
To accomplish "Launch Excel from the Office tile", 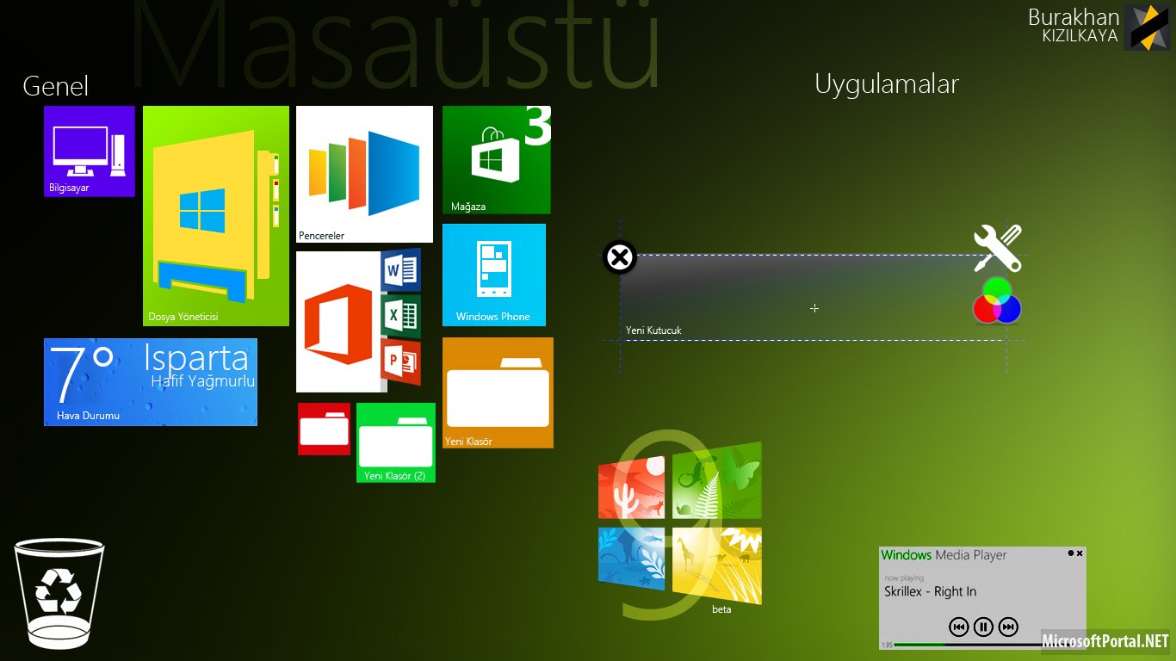I will [x=400, y=317].
